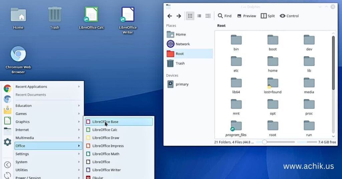Launch LibreOffice Base from Office submenu

[119, 122]
